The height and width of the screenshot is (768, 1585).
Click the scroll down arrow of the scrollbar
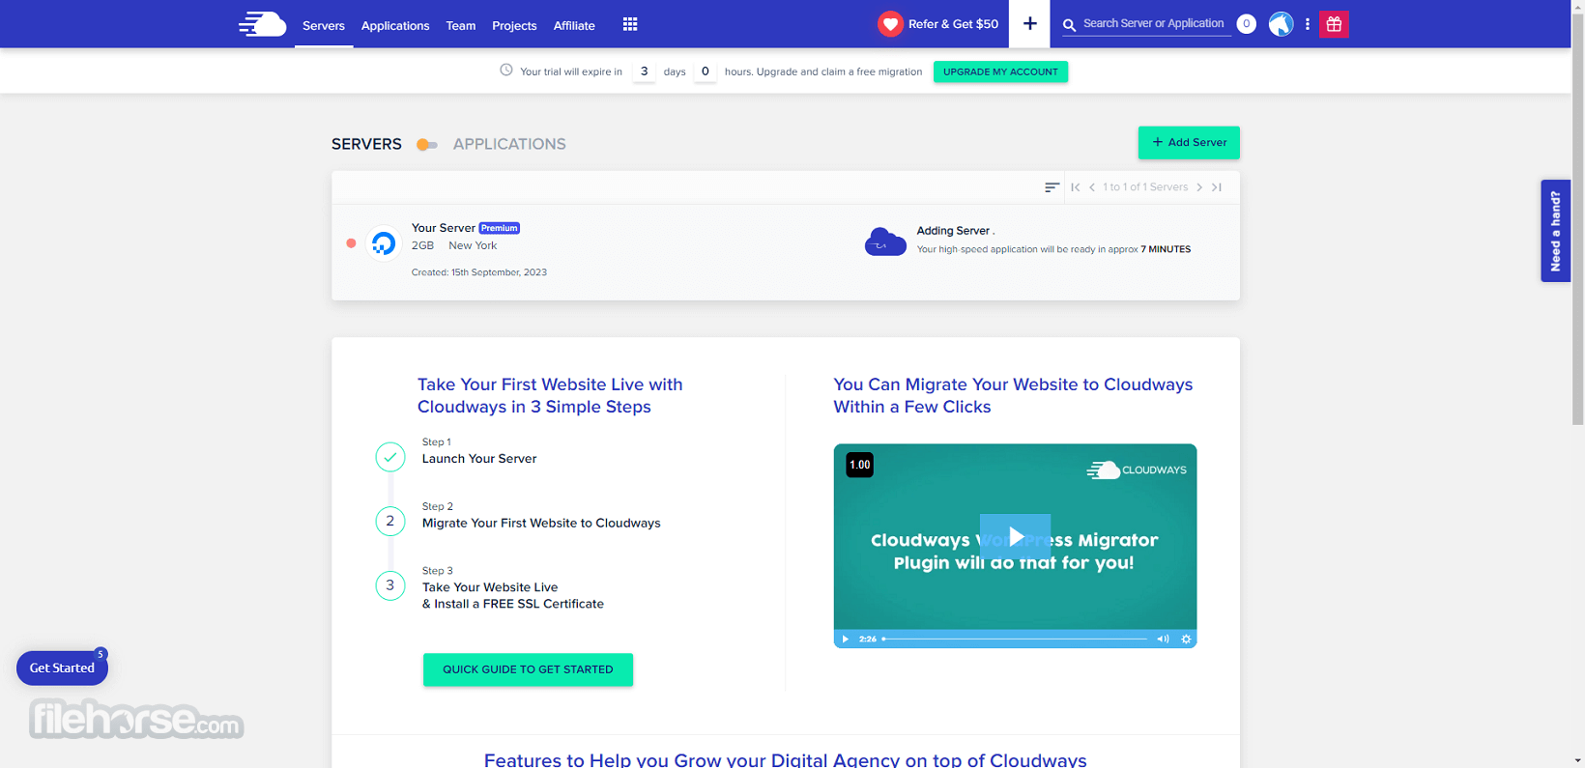(x=1577, y=761)
